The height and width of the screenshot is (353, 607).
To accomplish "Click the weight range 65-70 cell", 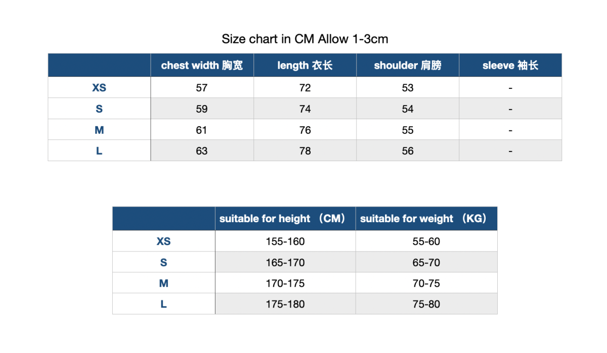I will click(426, 263).
